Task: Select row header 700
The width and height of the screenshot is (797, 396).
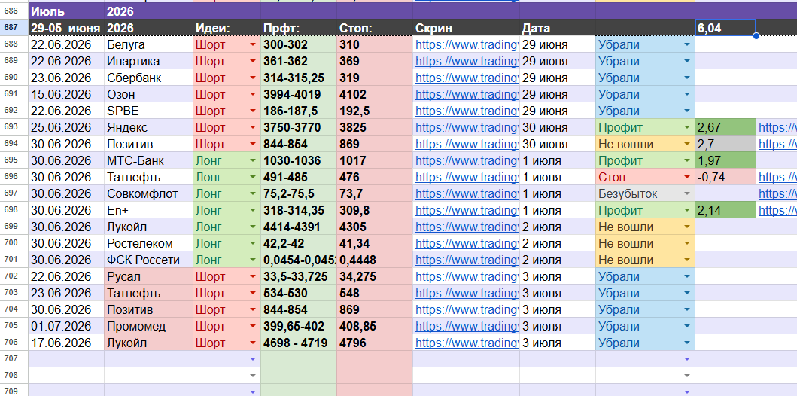Action: click(14, 243)
